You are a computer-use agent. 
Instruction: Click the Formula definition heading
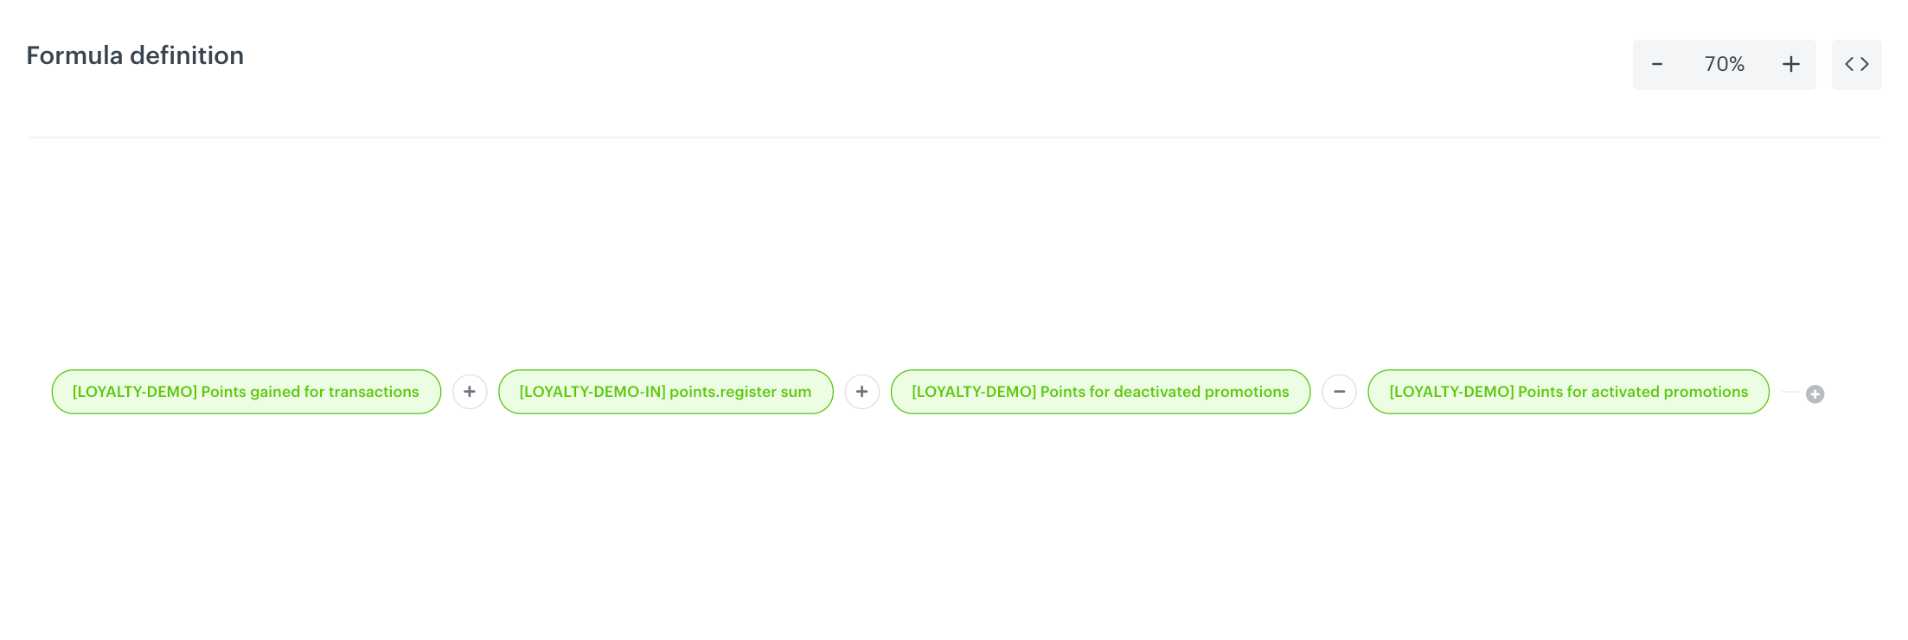coord(135,55)
